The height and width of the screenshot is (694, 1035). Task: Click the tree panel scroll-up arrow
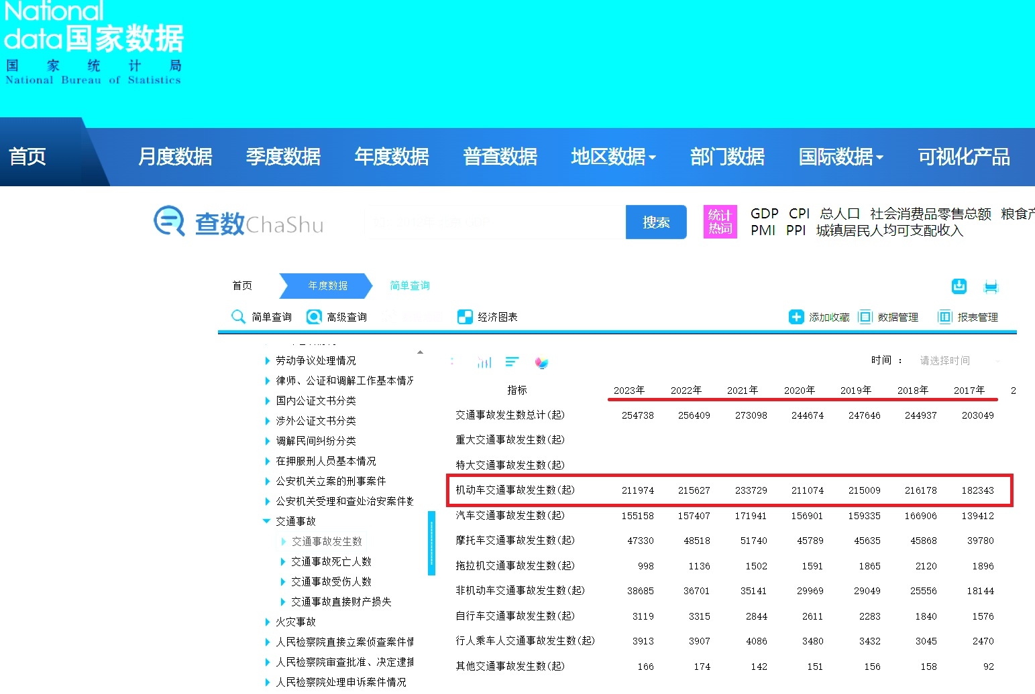[421, 352]
